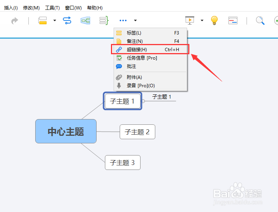Select 标签(L) from the dropdown menu

[150, 33]
